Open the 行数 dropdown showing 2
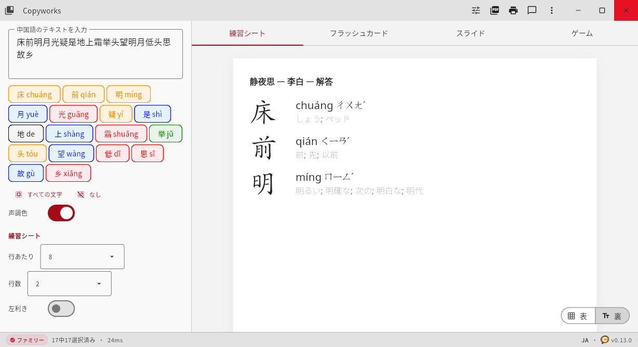 click(70, 284)
